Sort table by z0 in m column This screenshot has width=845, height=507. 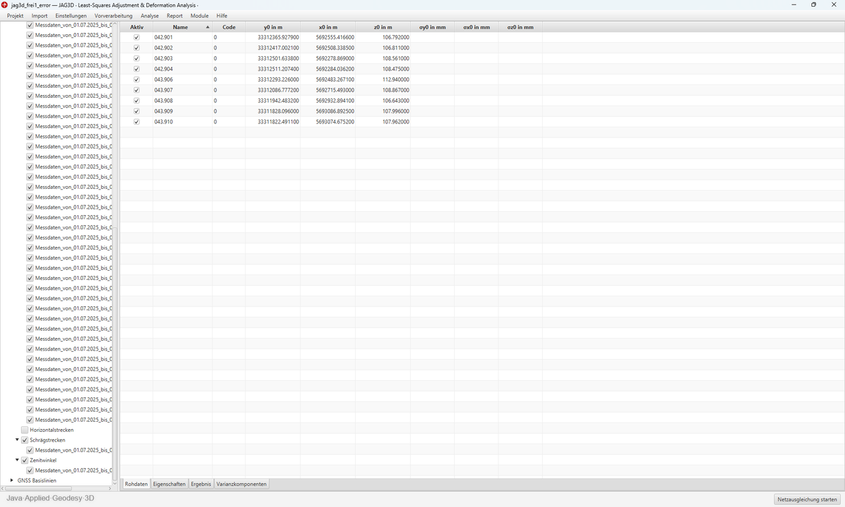click(x=383, y=27)
